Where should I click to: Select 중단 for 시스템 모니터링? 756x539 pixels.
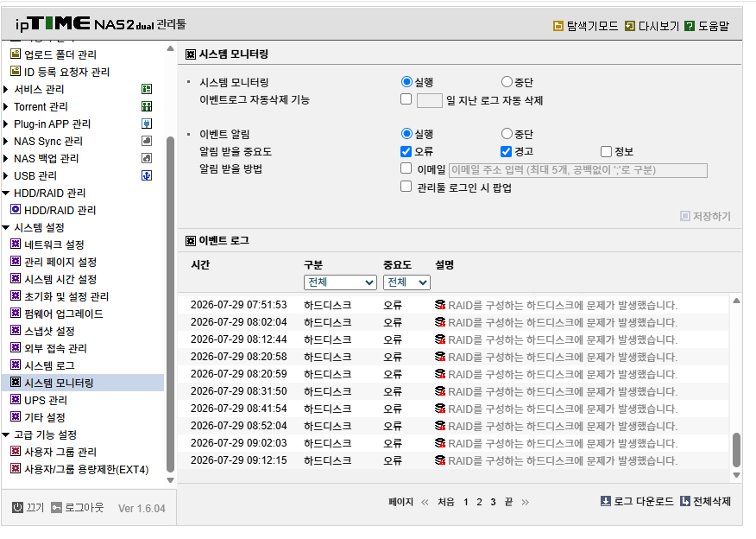point(507,81)
